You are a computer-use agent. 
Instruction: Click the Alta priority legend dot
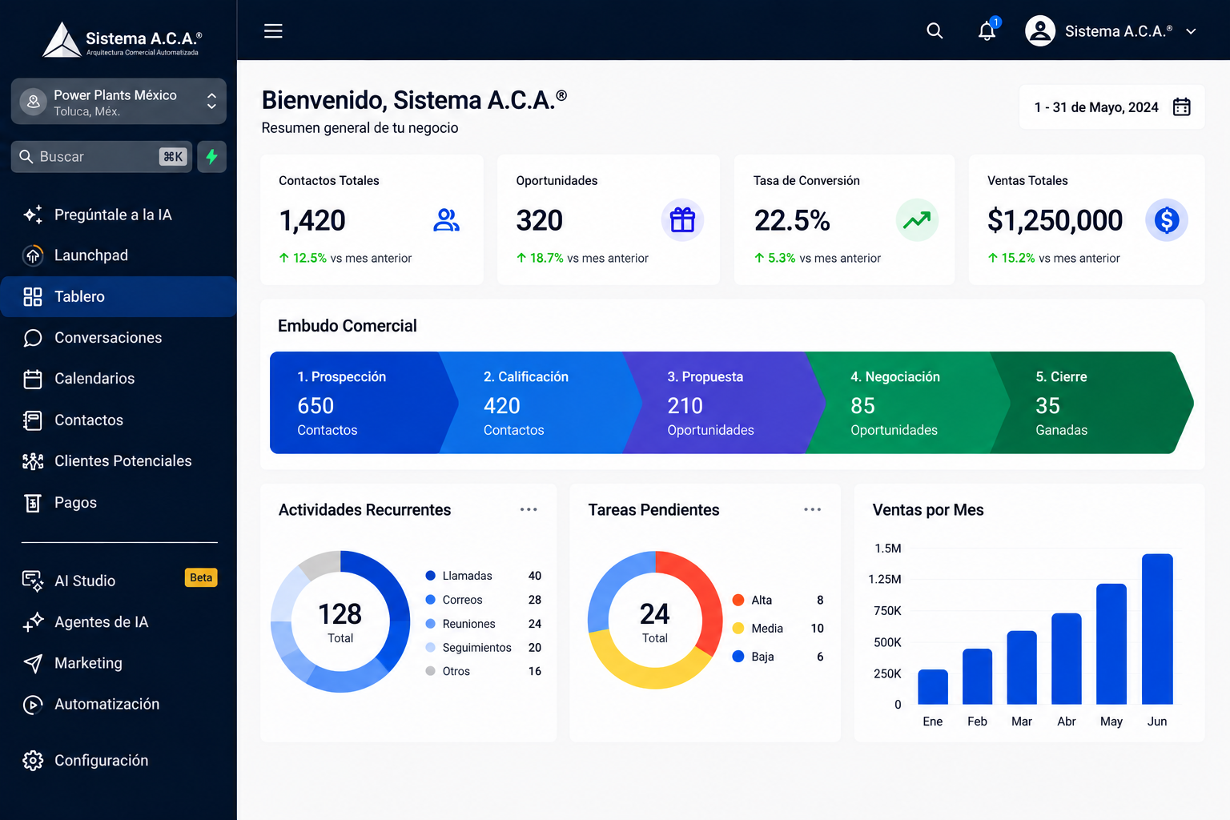point(738,600)
